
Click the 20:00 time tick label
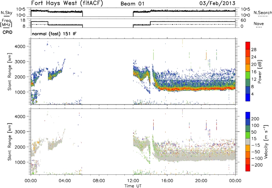coord(201,181)
